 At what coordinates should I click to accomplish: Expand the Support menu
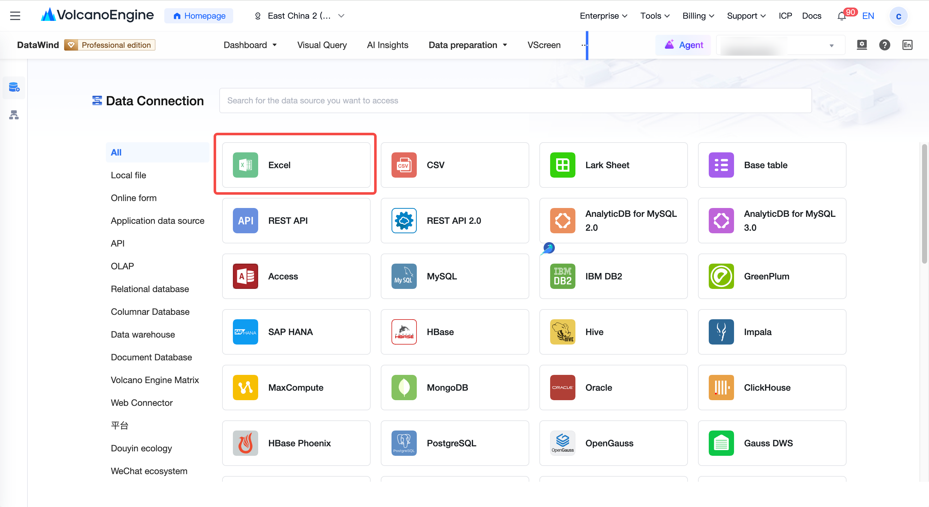(746, 16)
